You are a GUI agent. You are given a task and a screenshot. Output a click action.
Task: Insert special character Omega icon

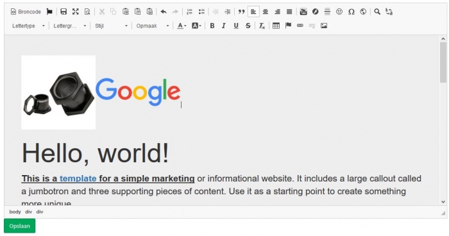tap(352, 12)
